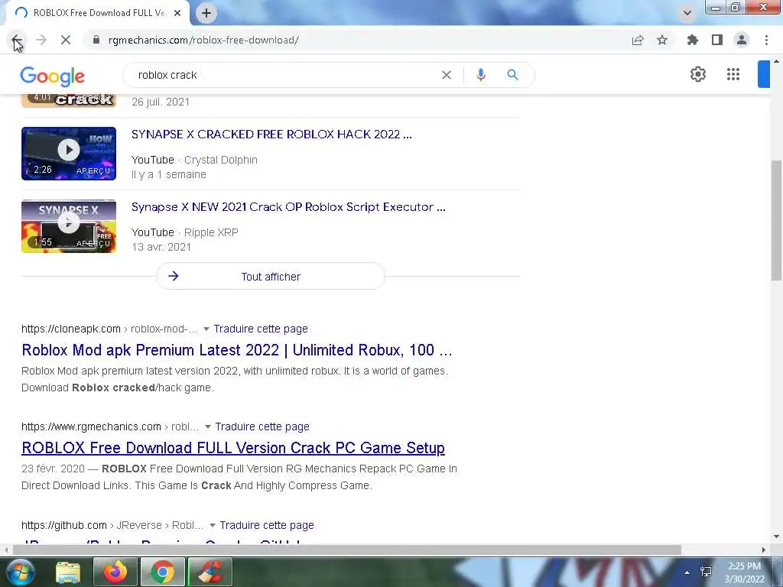Play the Crystal Dolphin video thumbnail
The height and width of the screenshot is (587, 783).
coord(69,153)
